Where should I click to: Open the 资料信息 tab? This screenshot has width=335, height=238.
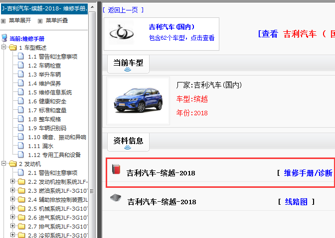click(128, 142)
